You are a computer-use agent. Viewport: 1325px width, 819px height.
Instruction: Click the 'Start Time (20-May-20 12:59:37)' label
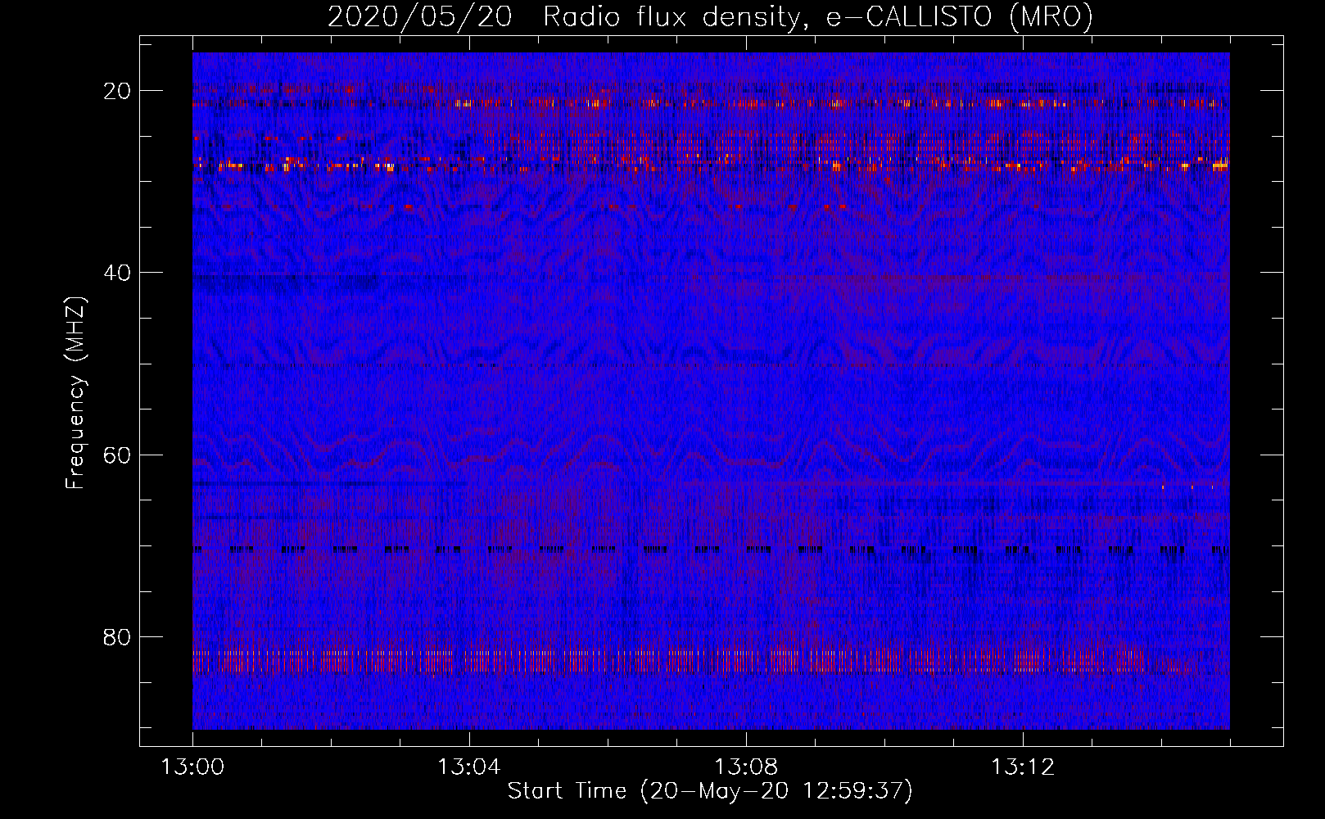coord(710,791)
